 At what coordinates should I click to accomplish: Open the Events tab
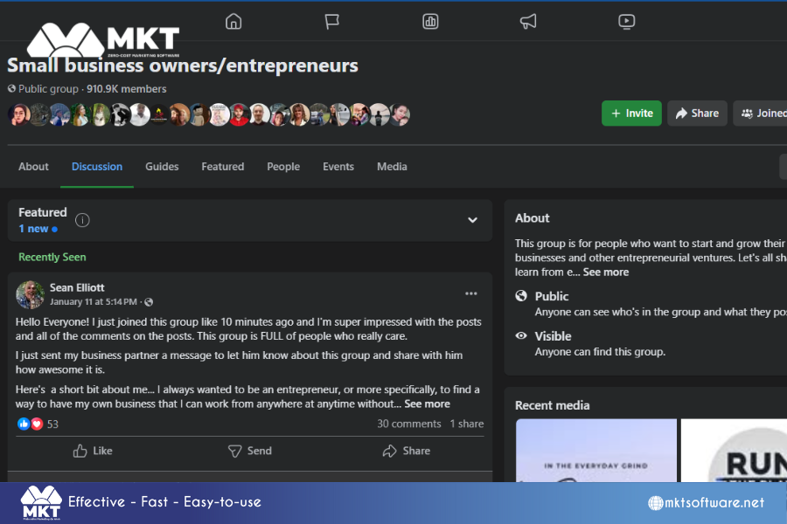coord(338,167)
